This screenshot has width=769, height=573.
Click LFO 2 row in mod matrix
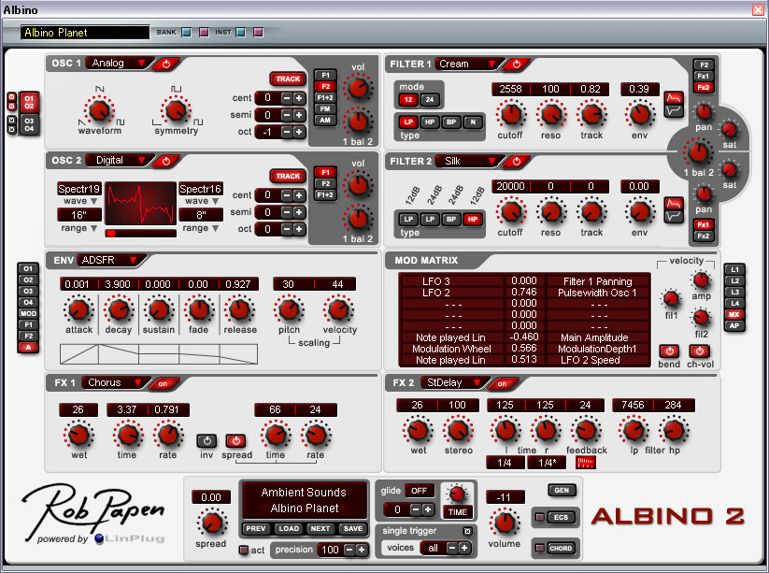pos(524,293)
